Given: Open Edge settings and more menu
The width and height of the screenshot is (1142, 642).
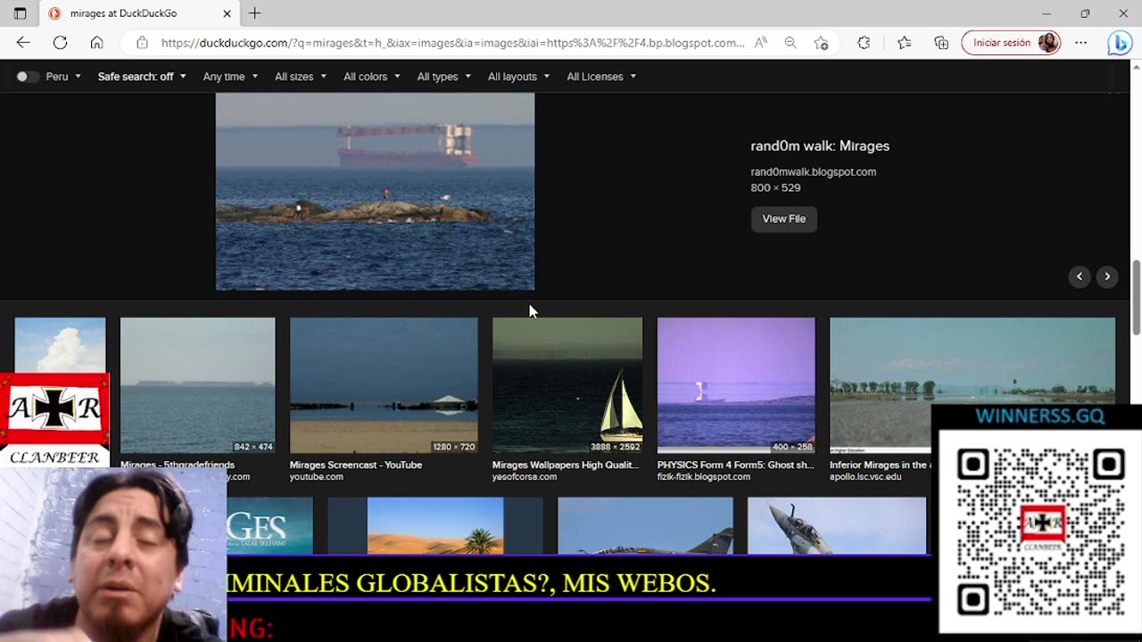Looking at the screenshot, I should (1080, 43).
